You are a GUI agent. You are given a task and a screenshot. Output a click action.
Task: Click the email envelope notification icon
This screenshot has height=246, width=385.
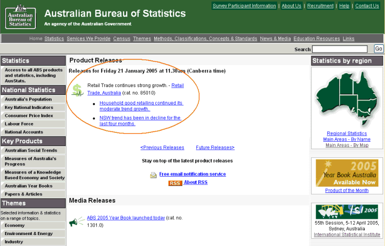point(153,175)
